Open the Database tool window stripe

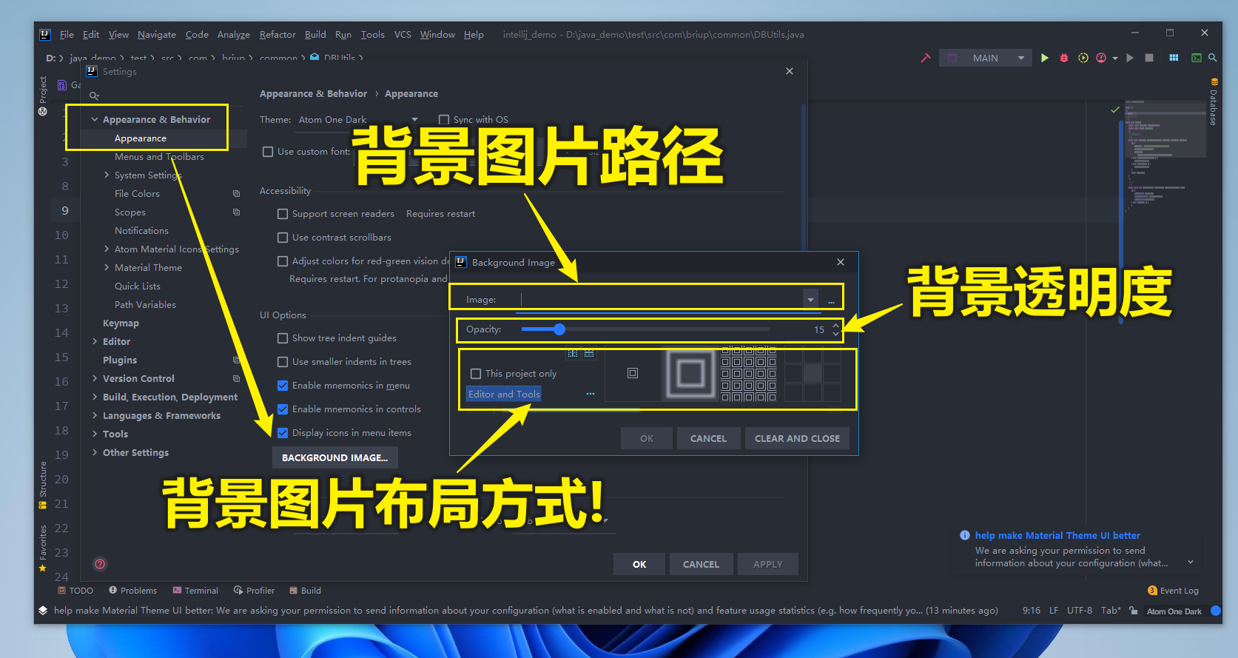1214,102
